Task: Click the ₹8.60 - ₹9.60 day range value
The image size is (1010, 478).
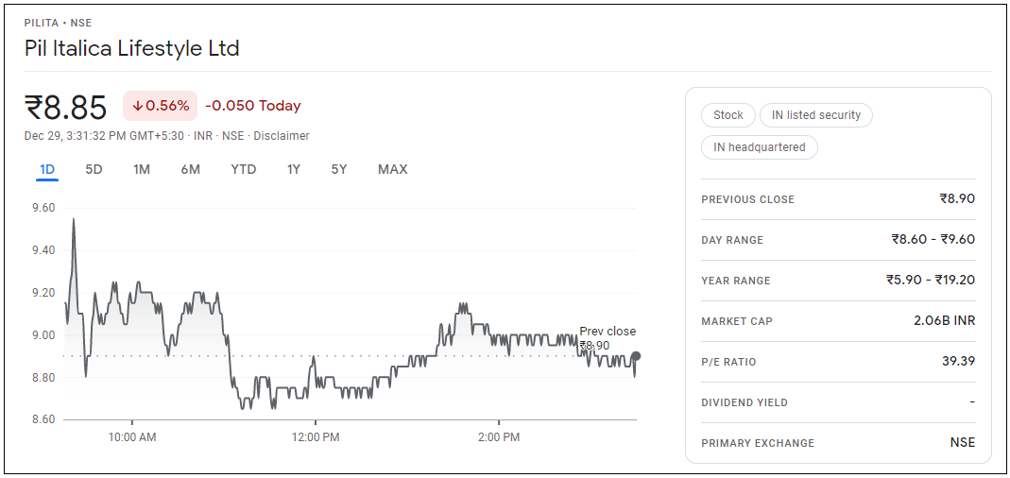Action: 933,239
